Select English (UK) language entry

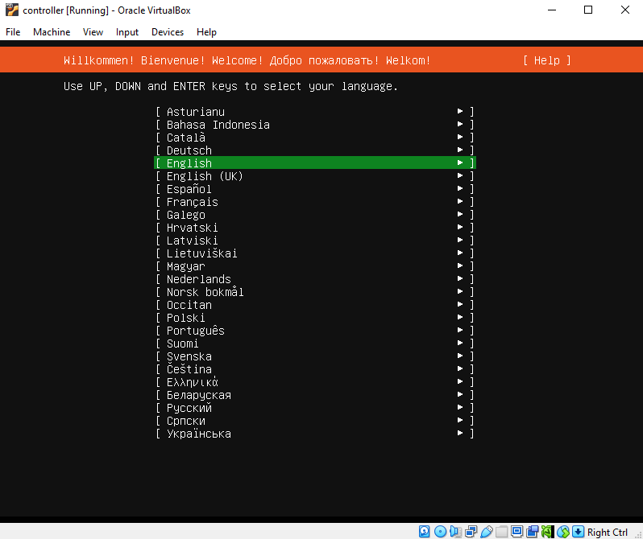tap(205, 176)
